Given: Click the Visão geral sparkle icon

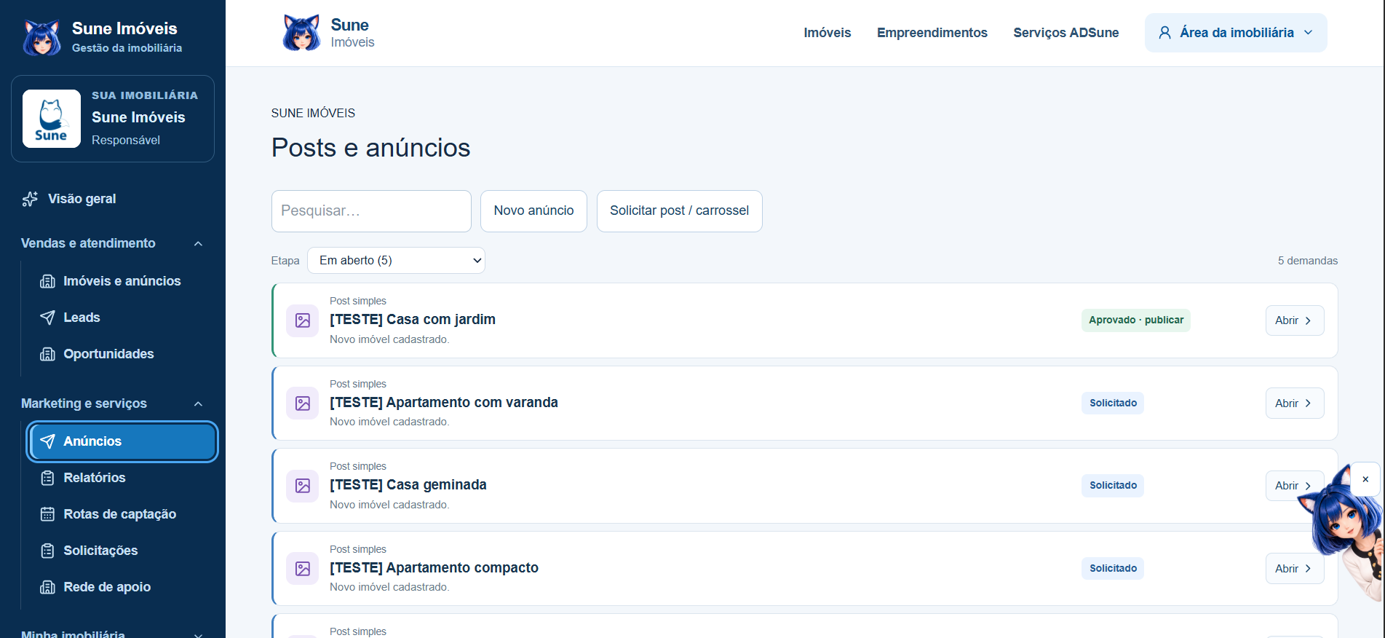Looking at the screenshot, I should point(30,199).
